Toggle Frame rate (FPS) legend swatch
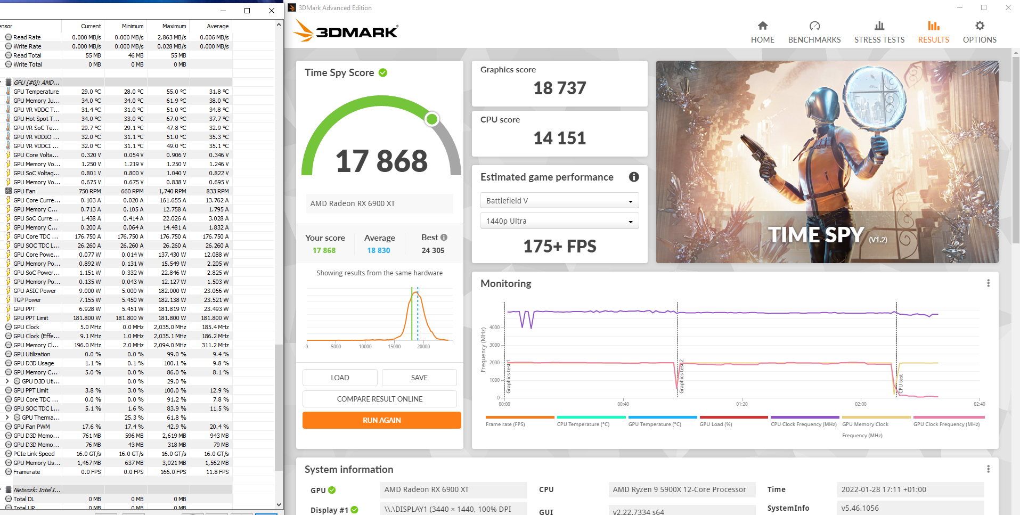This screenshot has height=515, width=1020. point(520,418)
